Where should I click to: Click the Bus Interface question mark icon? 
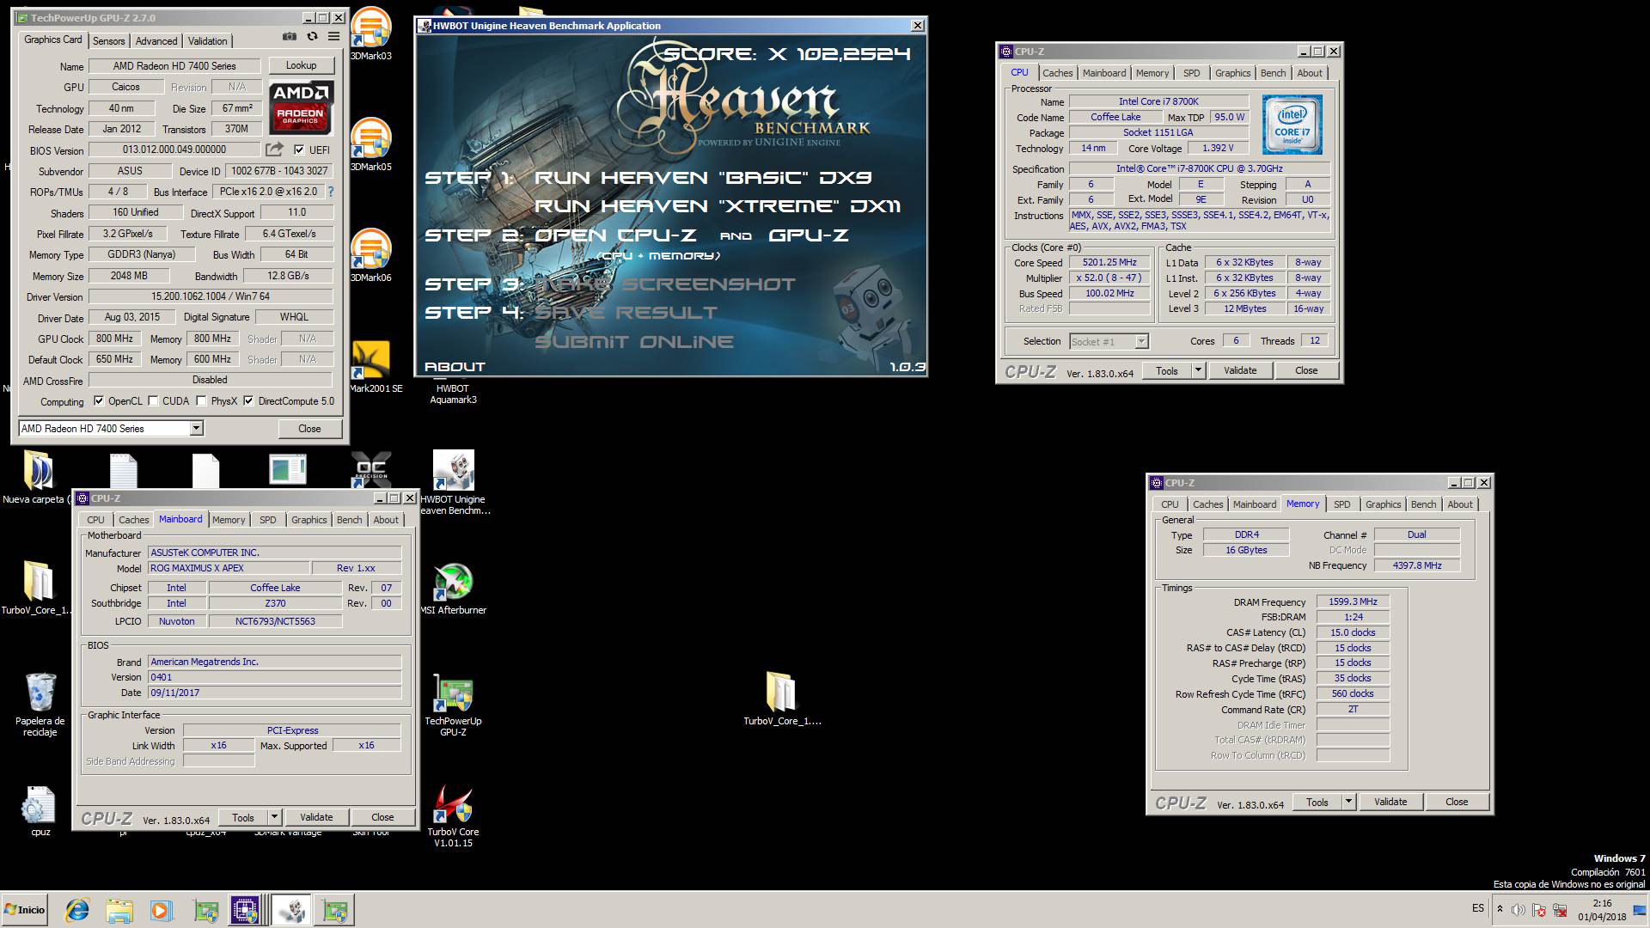331,192
